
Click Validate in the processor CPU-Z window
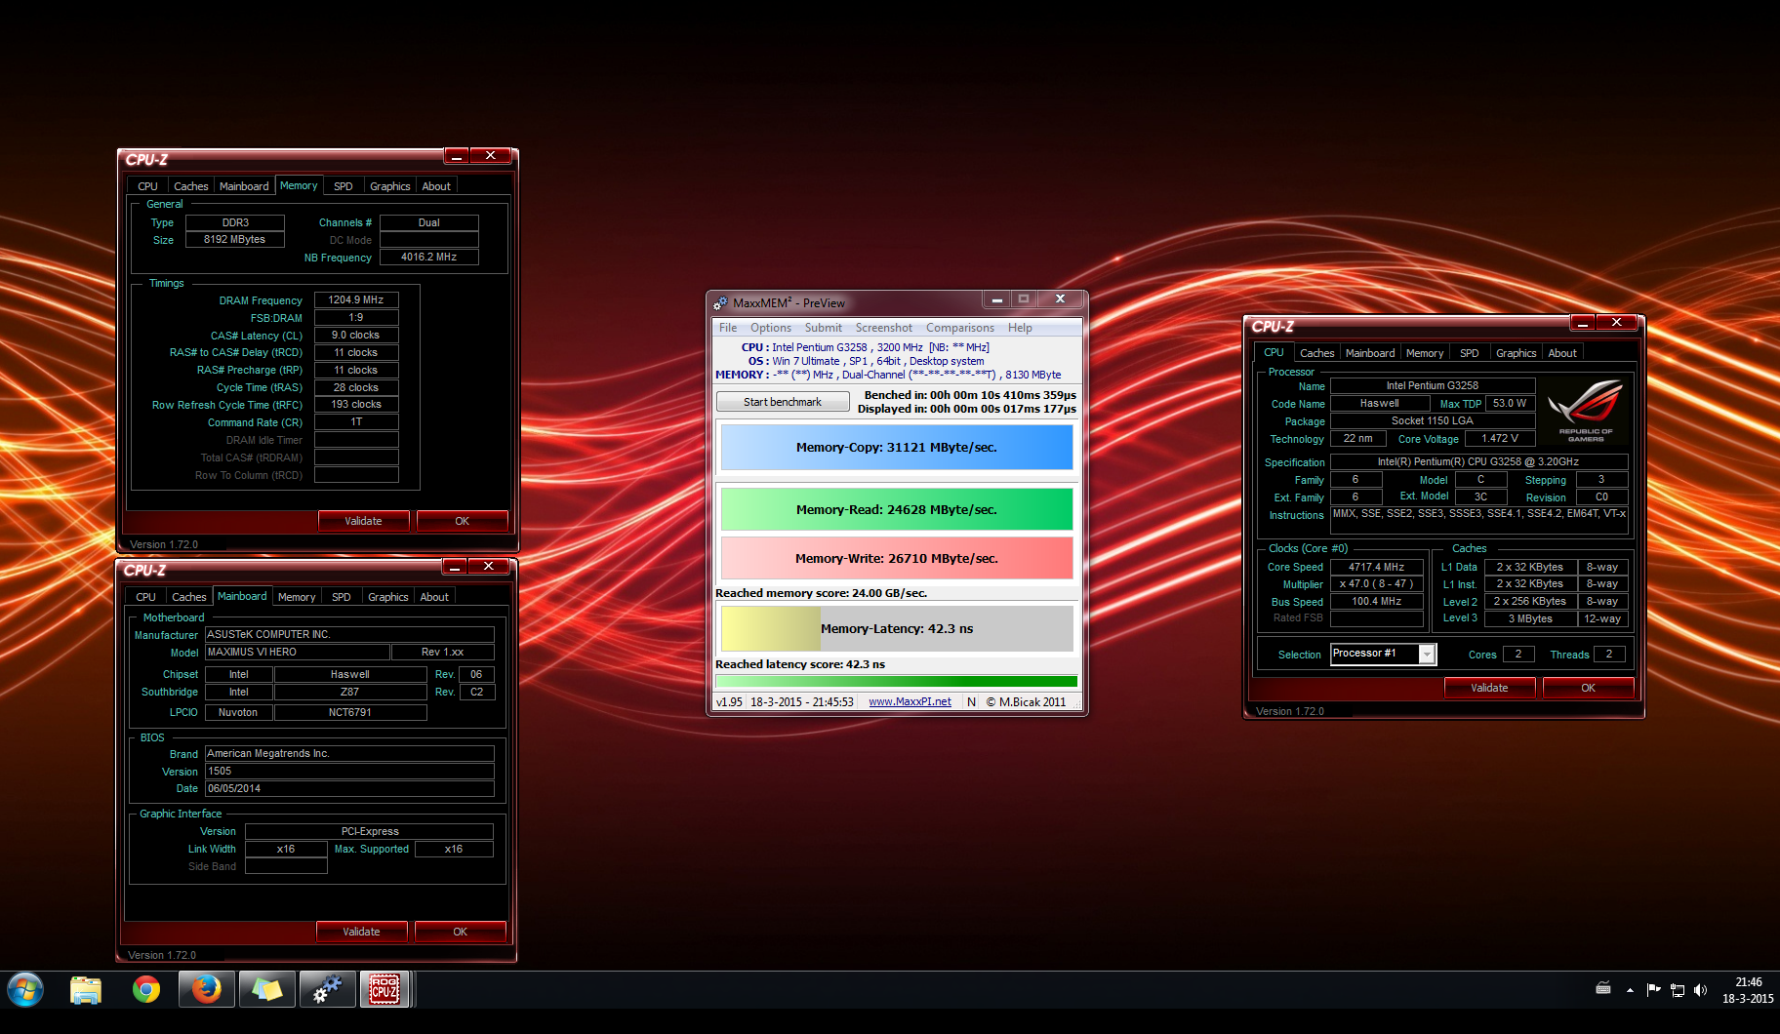coord(1489,688)
